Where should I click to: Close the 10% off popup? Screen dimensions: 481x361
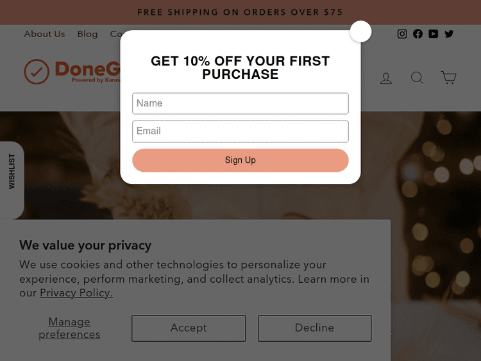360,31
